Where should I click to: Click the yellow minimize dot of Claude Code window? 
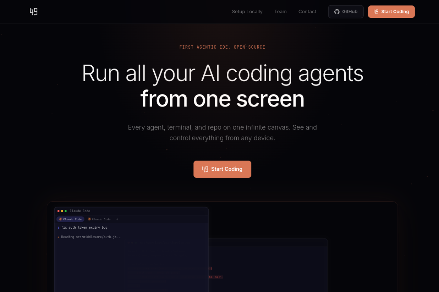pyautogui.click(x=62, y=211)
